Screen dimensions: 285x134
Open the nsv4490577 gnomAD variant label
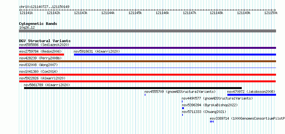coord(217,98)
